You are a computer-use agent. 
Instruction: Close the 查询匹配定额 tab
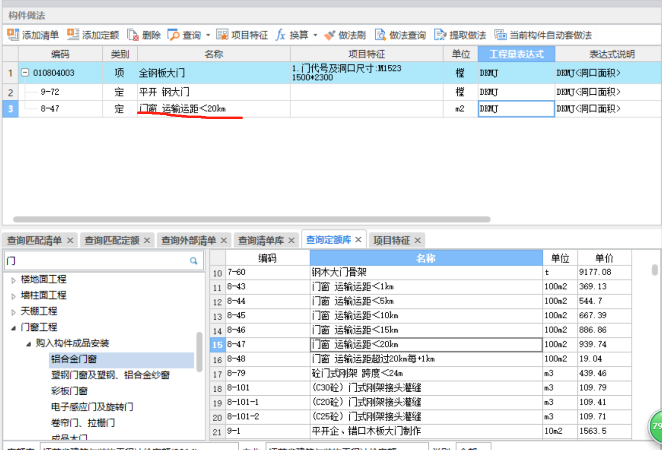tap(147, 240)
